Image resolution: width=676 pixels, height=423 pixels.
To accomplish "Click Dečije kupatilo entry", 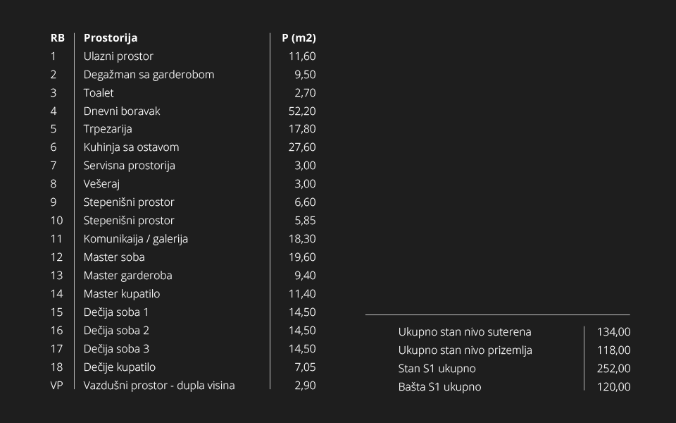I will [x=120, y=367].
